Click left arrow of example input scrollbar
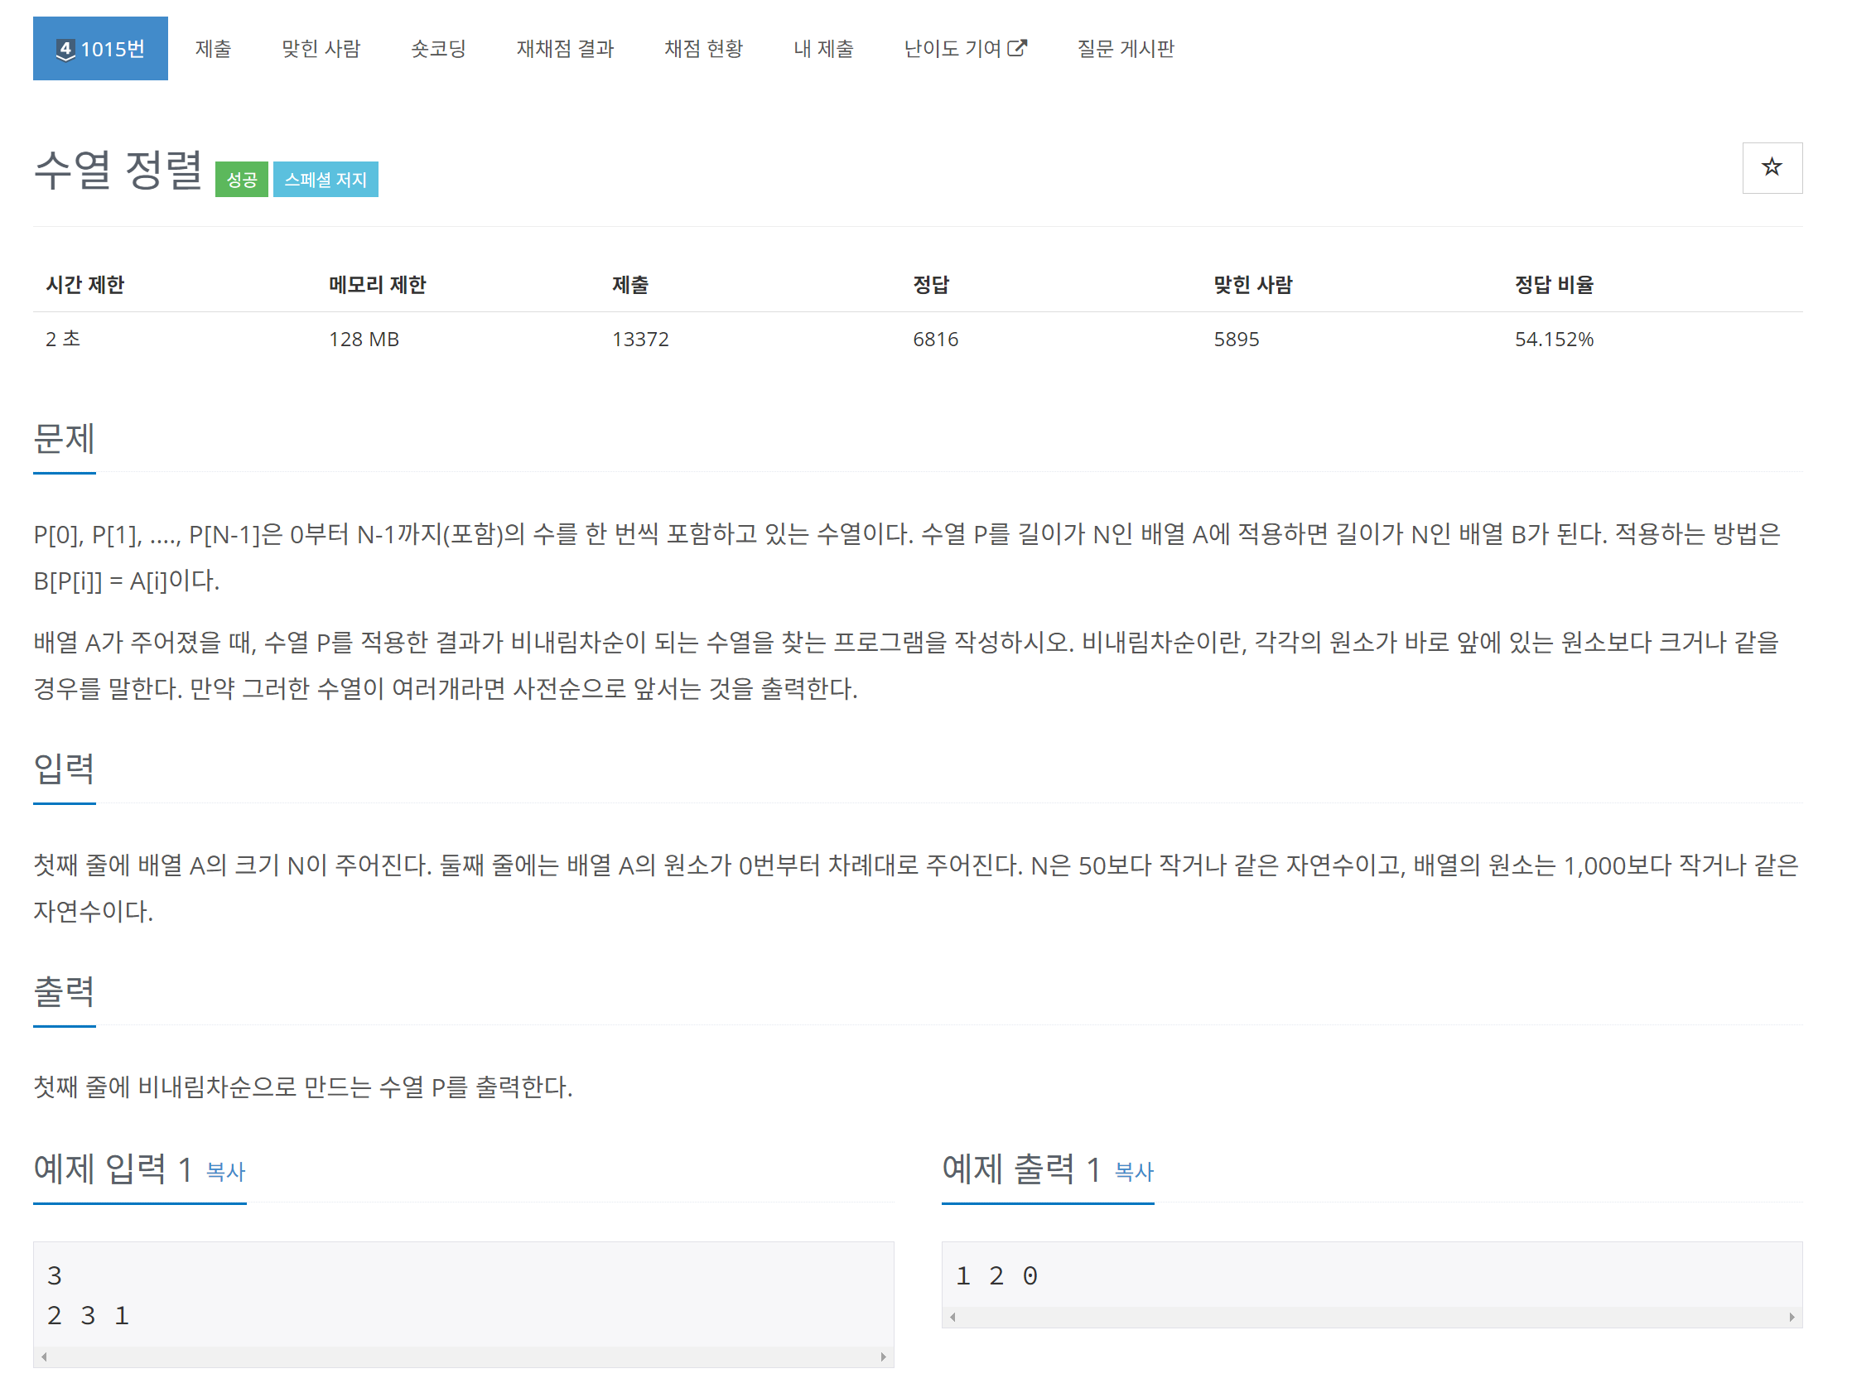 click(x=44, y=1356)
